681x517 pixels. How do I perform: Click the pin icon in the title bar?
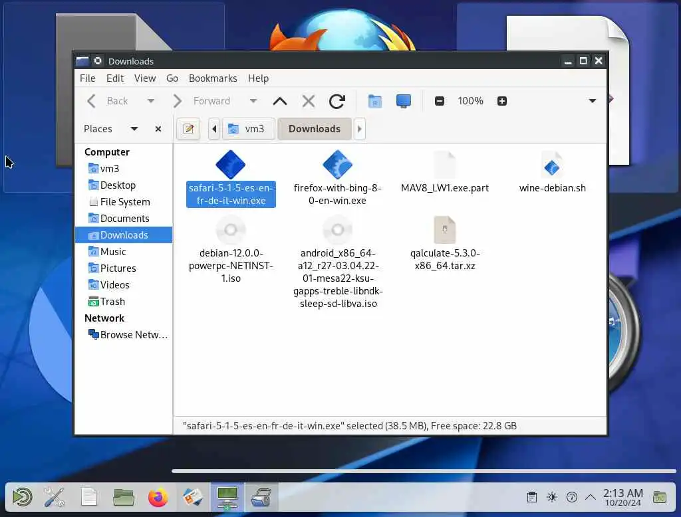tap(98, 60)
